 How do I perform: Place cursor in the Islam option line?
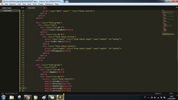56,81
